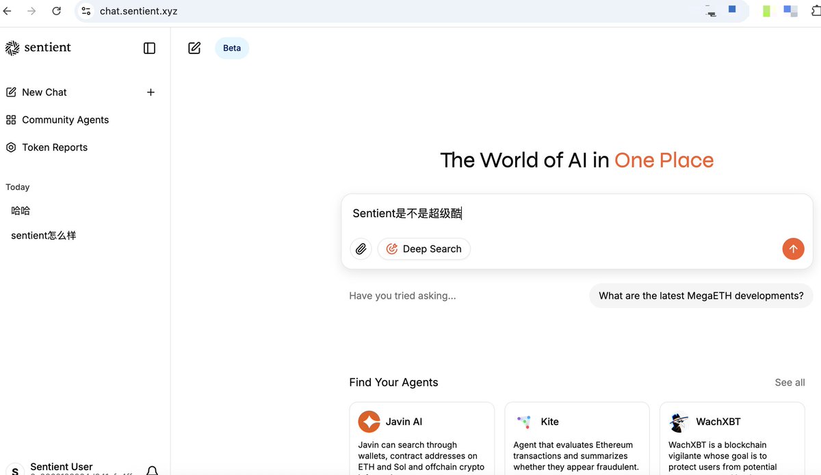Collapse the sidebar with panel toggle icon
This screenshot has height=475, width=821.
tap(149, 48)
